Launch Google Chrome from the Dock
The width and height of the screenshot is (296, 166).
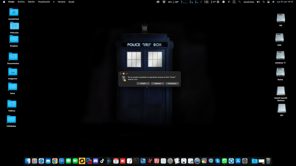(55, 161)
